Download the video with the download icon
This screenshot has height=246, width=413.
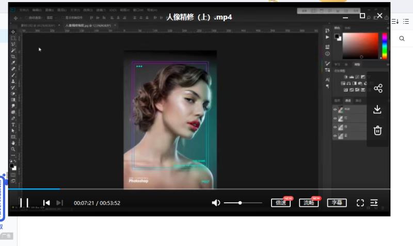[378, 110]
